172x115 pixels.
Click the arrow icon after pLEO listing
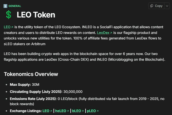tap(98, 111)
